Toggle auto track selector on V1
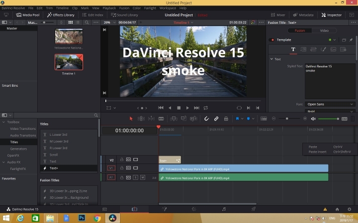Viewport: 358px width, 223px height. point(129,168)
